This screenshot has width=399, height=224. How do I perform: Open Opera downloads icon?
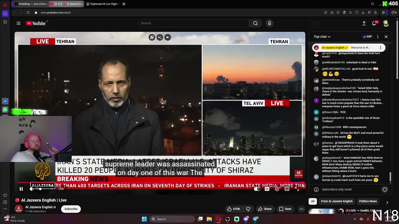pyautogui.click(x=363, y=12)
